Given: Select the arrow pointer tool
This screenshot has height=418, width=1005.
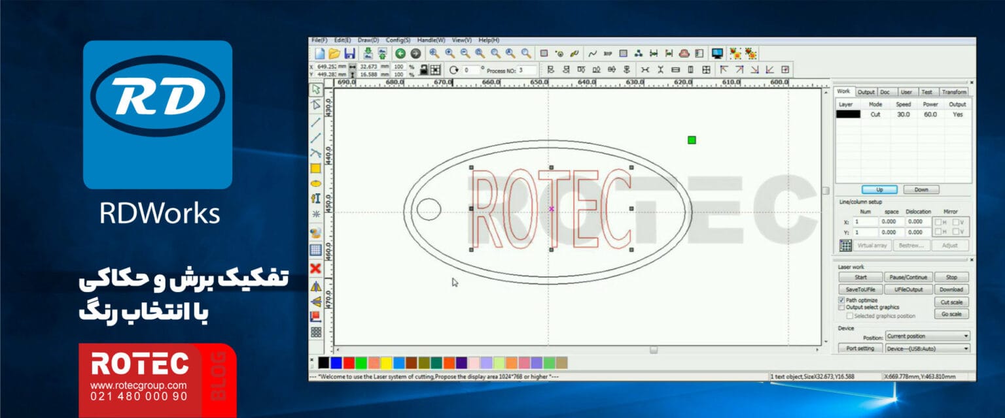Looking at the screenshot, I should tap(316, 89).
